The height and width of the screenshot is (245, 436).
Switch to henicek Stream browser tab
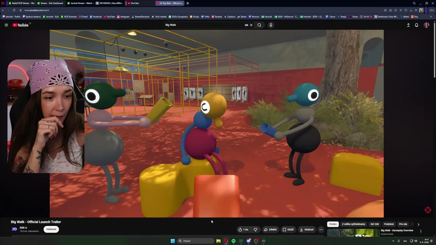click(x=80, y=3)
